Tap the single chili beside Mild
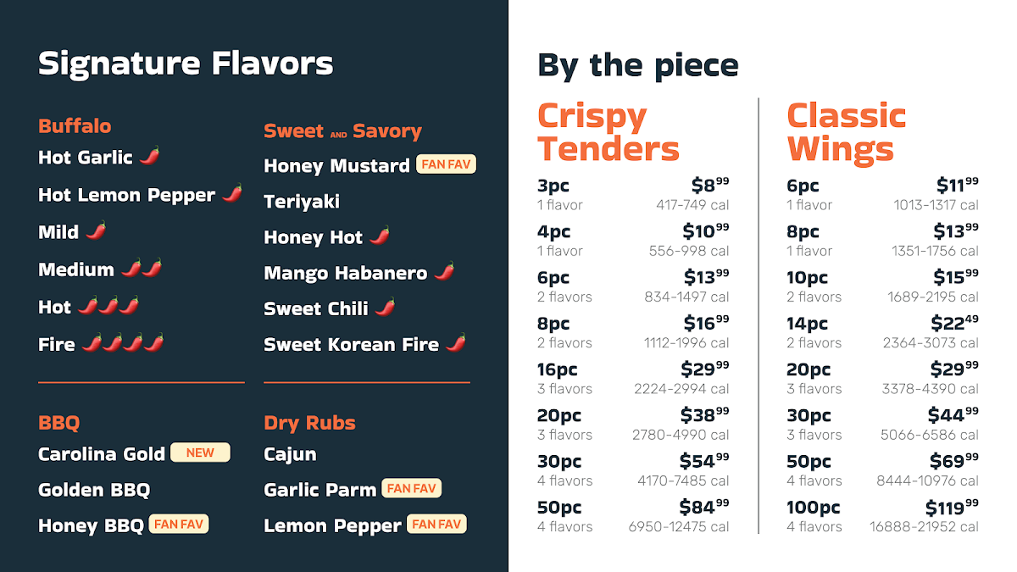Screen dimensions: 1017x572 click(x=96, y=230)
